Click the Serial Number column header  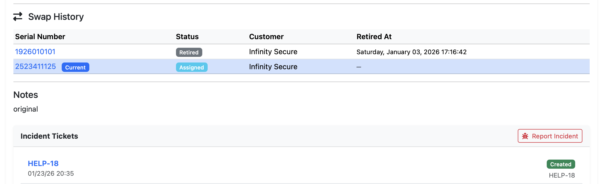pyautogui.click(x=40, y=37)
